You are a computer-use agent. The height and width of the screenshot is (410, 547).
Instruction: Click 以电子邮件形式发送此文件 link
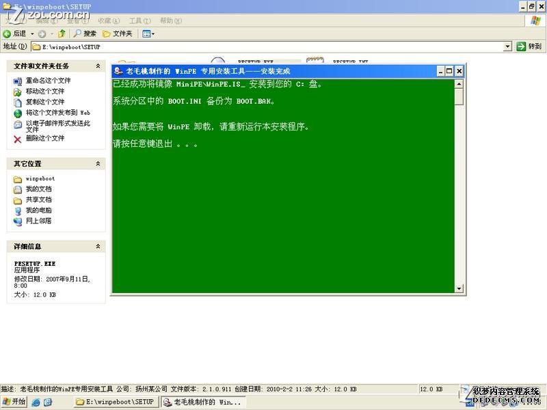tap(58, 126)
